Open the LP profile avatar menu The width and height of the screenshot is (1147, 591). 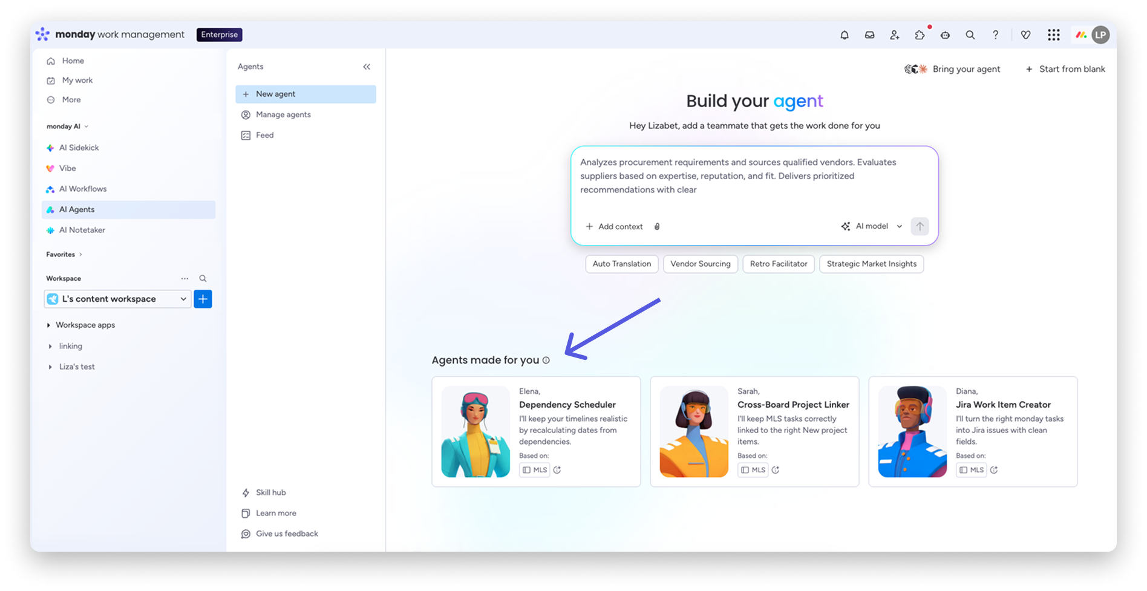point(1100,35)
